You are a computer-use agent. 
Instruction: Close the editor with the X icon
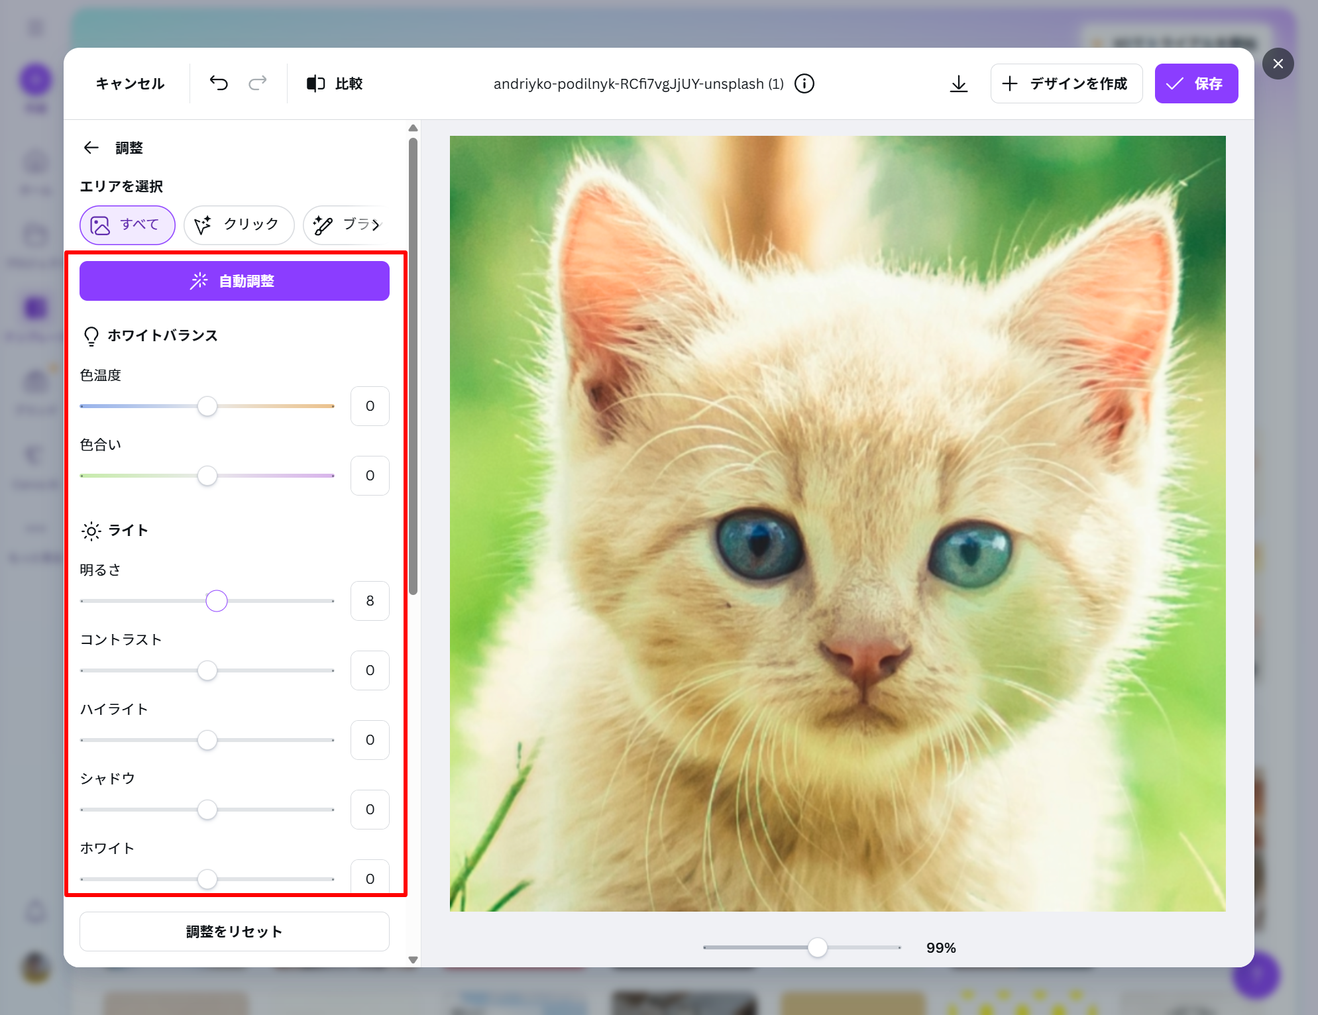coord(1278,64)
